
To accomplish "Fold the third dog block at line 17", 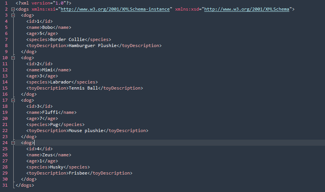I will pyautogui.click(x=13, y=100).
